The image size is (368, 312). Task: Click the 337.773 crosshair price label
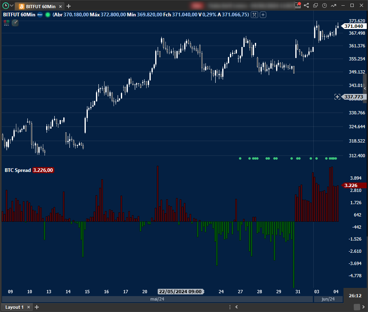coord(354,97)
